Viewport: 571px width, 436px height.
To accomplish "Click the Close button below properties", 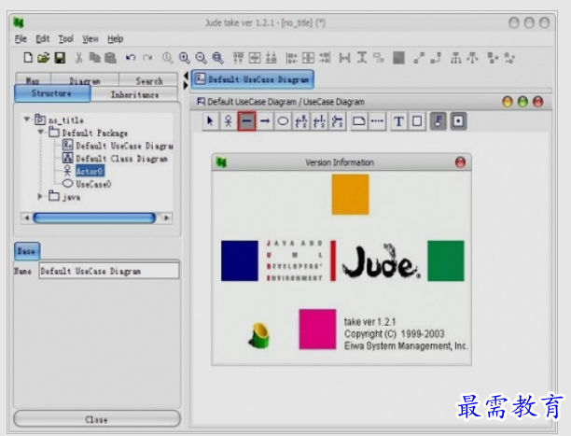I will pos(97,419).
